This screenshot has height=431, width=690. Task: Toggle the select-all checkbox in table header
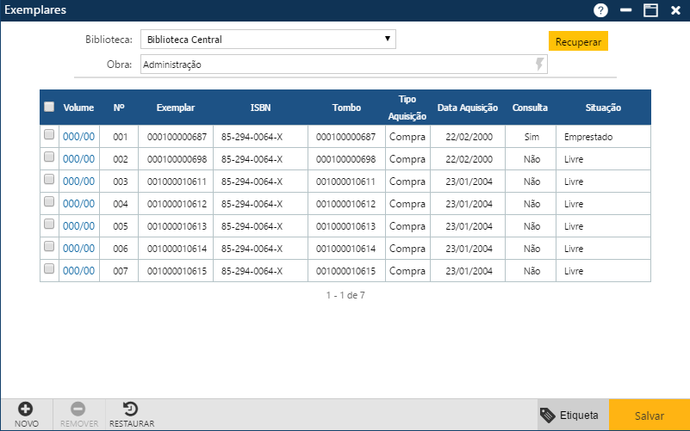(x=49, y=107)
